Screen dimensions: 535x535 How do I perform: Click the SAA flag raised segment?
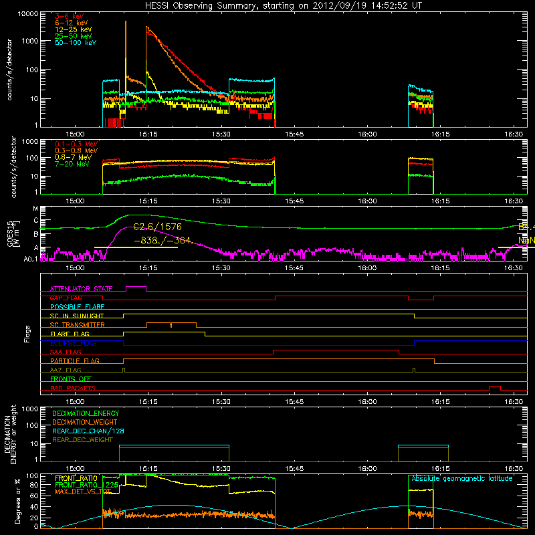tap(336, 350)
